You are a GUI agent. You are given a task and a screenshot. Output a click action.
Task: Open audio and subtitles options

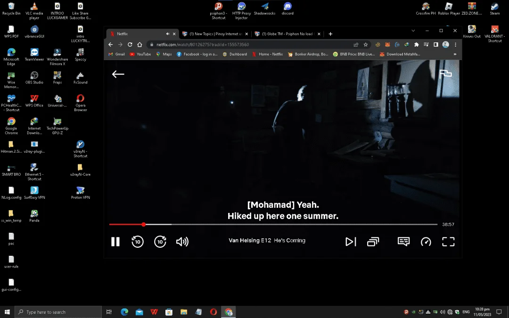coord(403,241)
